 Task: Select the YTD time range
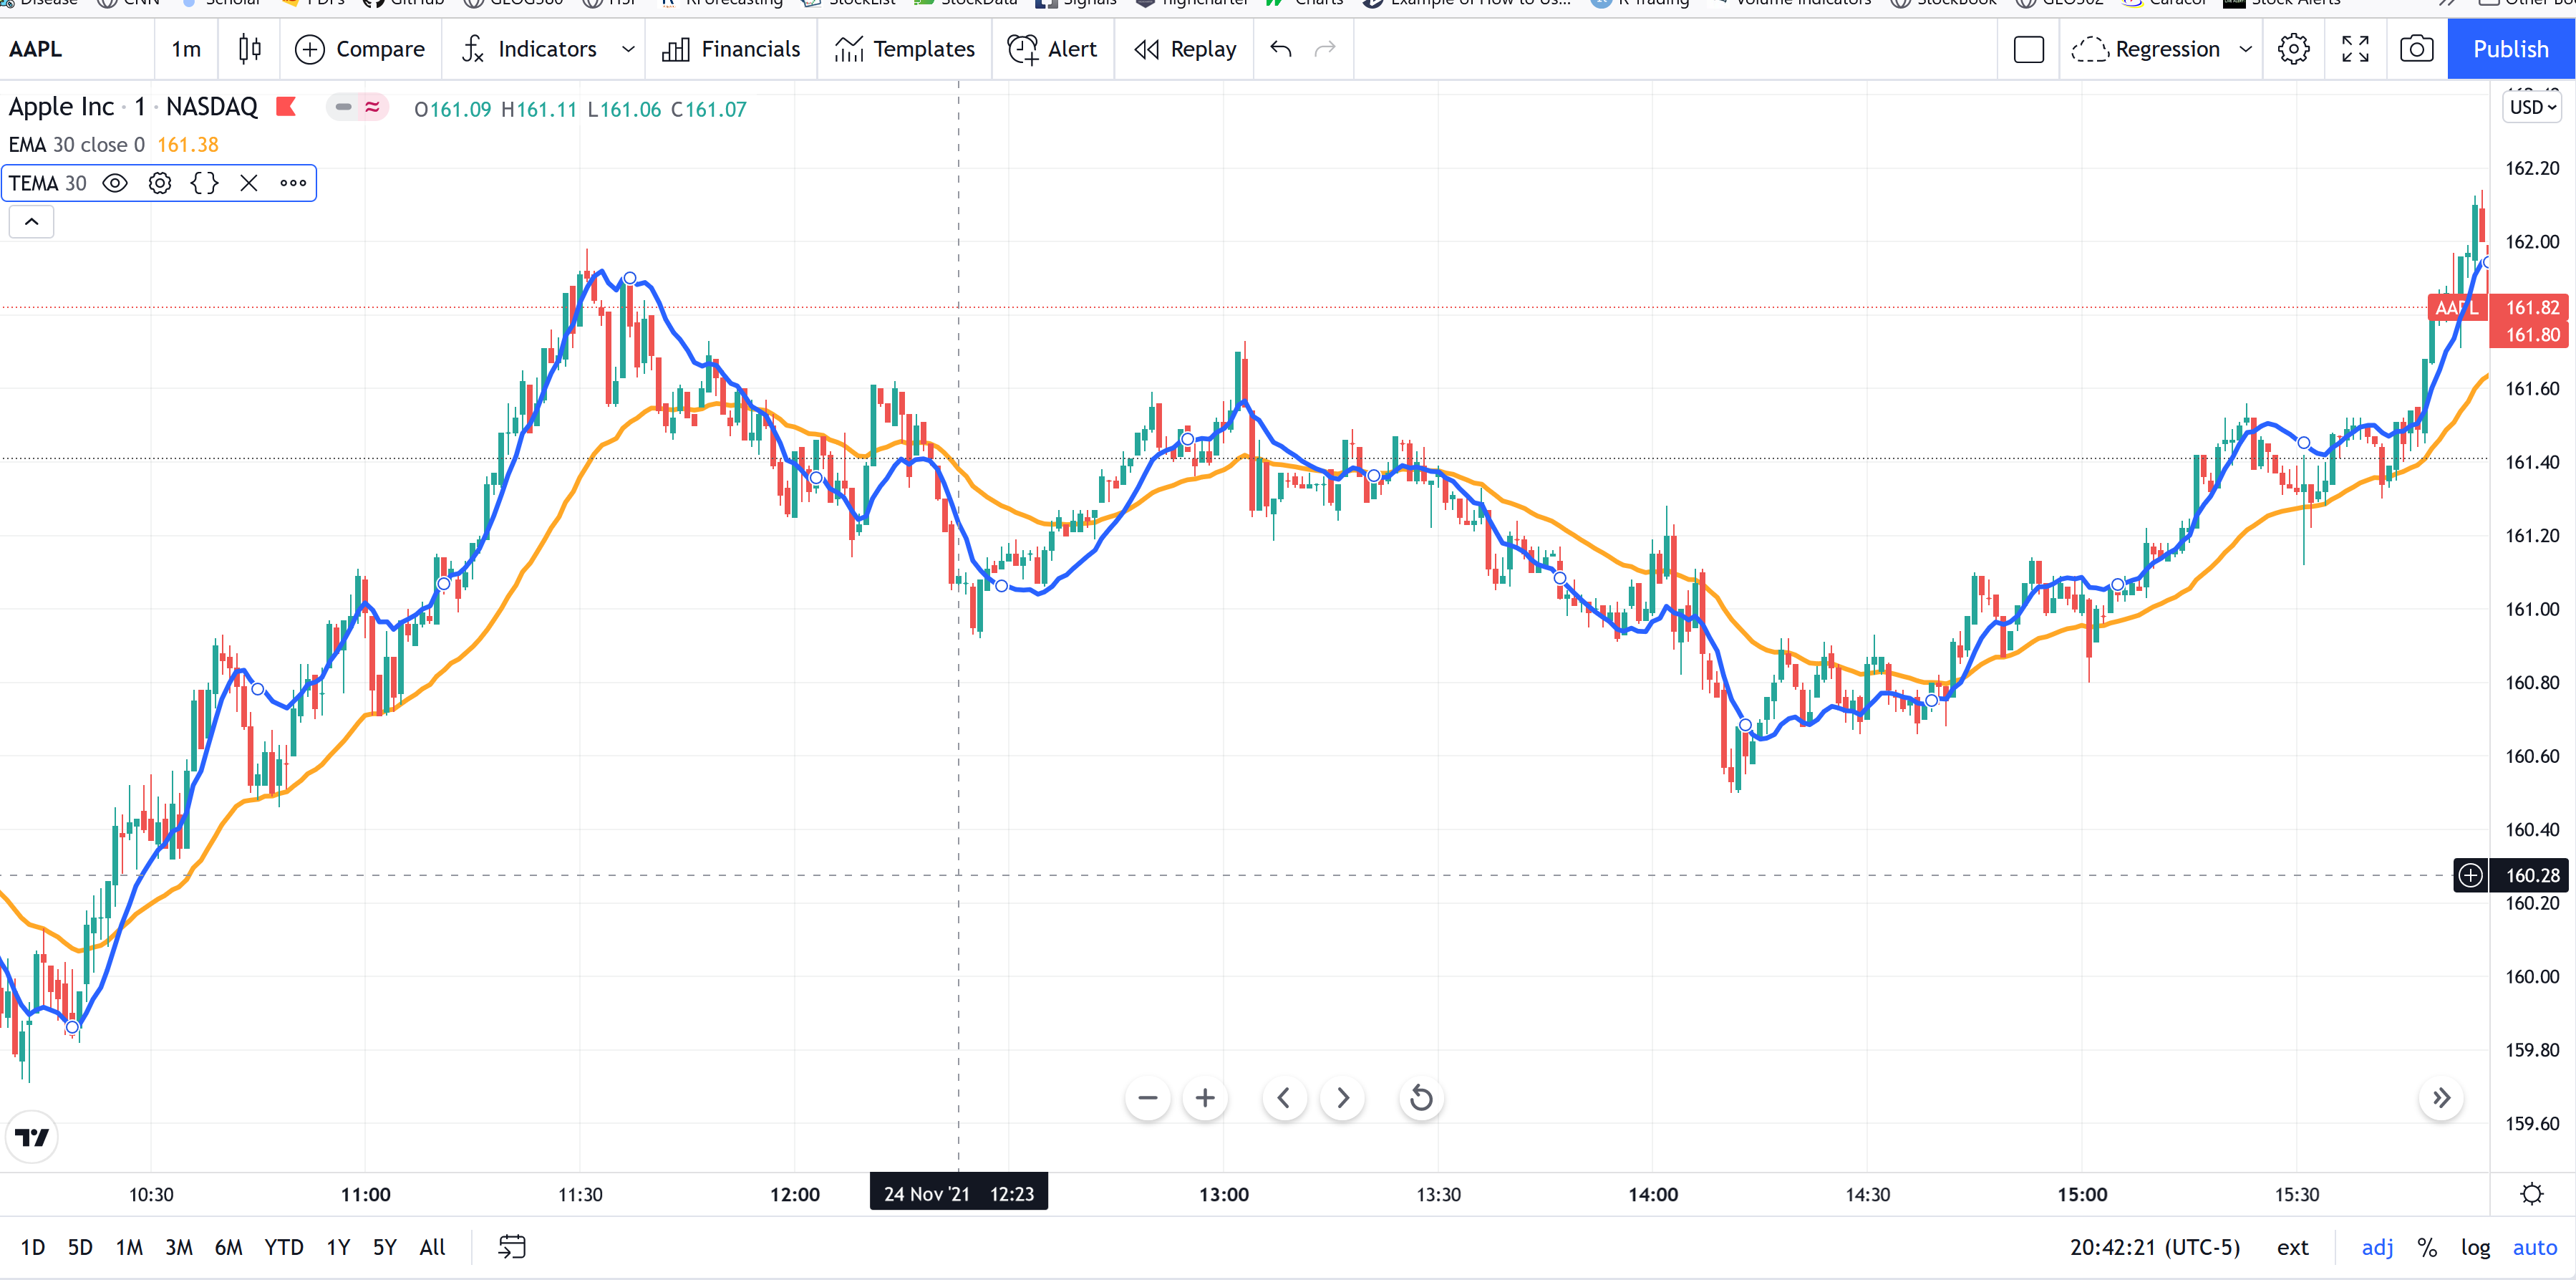(x=284, y=1247)
